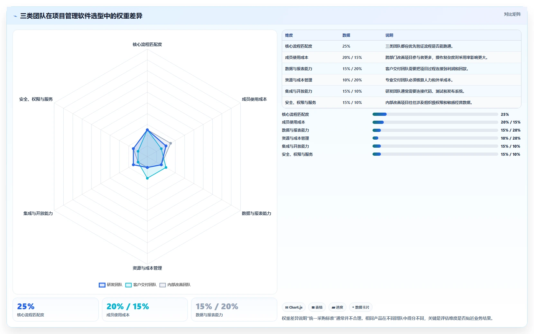
Task: Open the 15% / 20% 数据与报表能力 card
Action: pyautogui.click(x=234, y=310)
